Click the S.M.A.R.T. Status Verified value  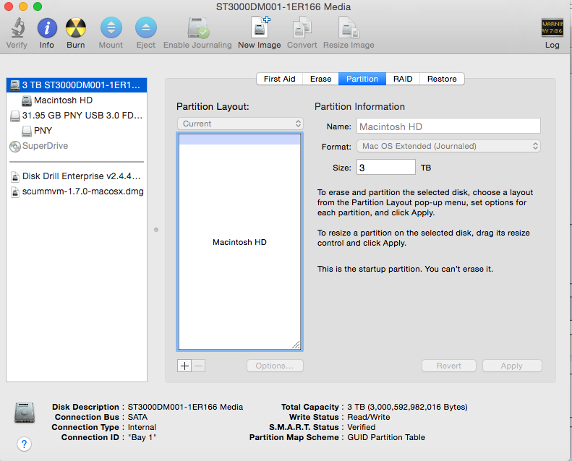[x=361, y=427]
